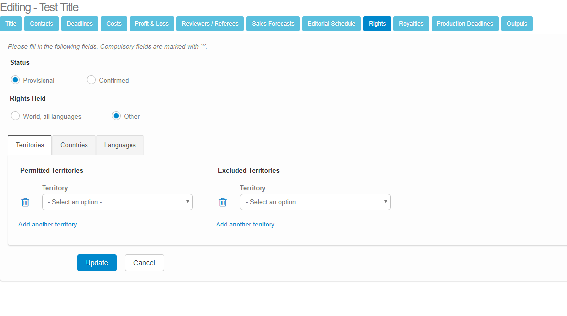Delete the permitted territory row with trash icon

pos(25,202)
